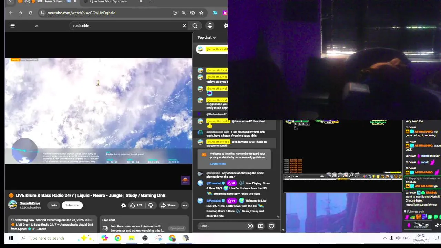Click the sparkle Ask icon beside likes
Image resolution: width=441 pixels, height=248 pixels.
coord(123,205)
